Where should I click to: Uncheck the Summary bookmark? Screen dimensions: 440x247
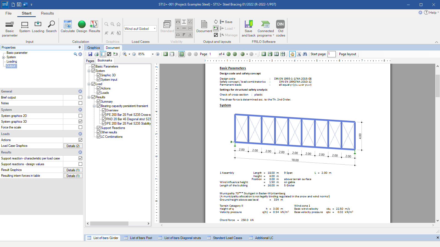pos(98,102)
